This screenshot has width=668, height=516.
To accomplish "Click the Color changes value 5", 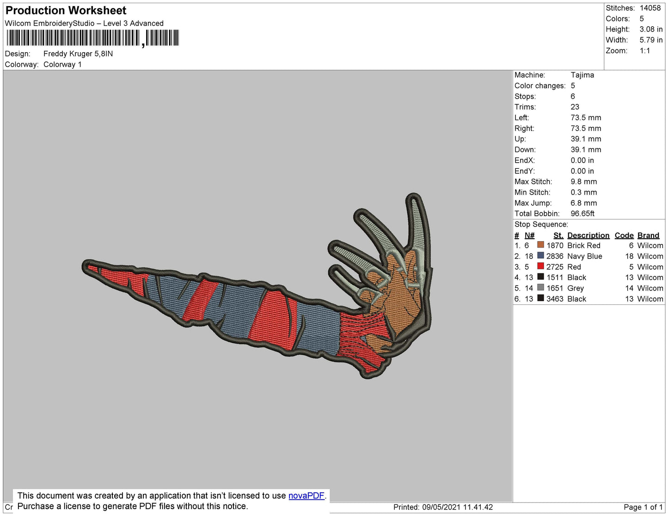I will point(573,85).
